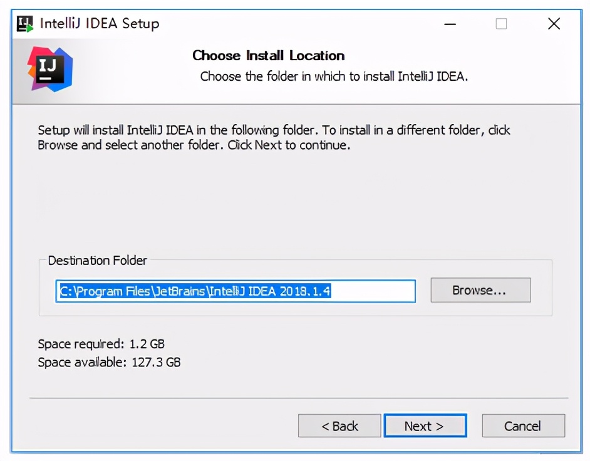Click the 'IntelliJ IDEA Setup' window title

[x=100, y=24]
